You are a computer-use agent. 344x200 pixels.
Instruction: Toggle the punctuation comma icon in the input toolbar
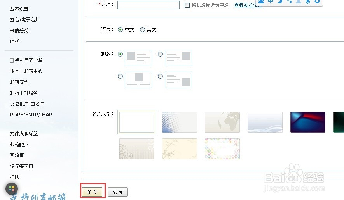[x=289, y=2]
